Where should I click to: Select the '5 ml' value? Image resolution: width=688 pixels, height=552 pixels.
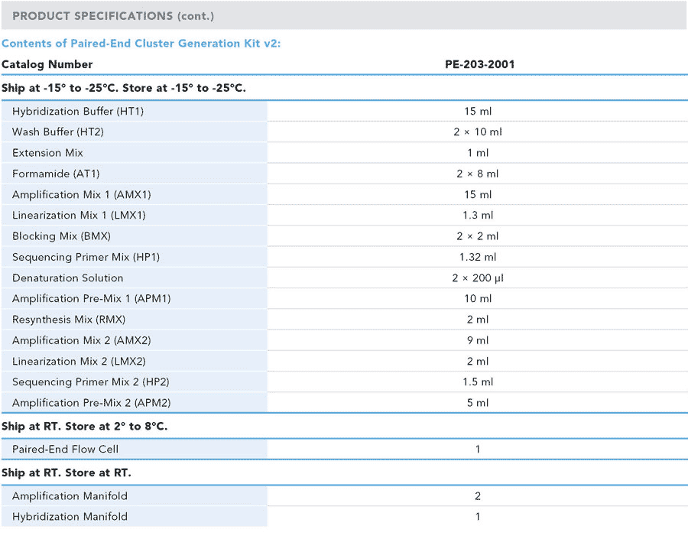click(x=478, y=403)
